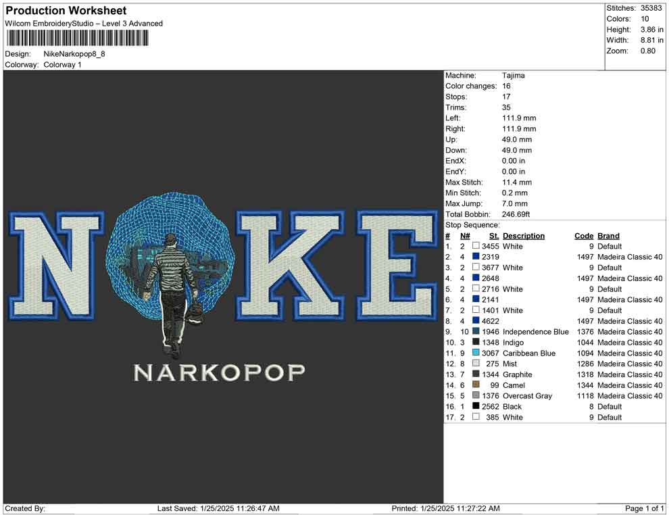669x515 pixels.
Task: Select the Indigo color swatch
Action: click(475, 343)
